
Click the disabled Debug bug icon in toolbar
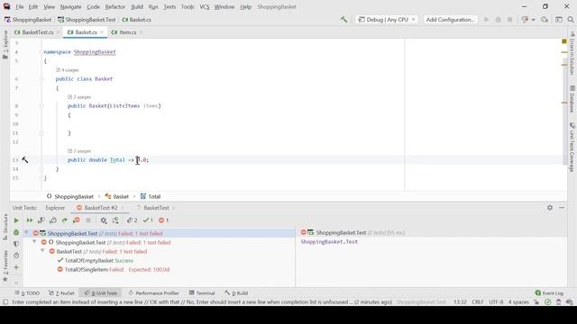point(499,20)
